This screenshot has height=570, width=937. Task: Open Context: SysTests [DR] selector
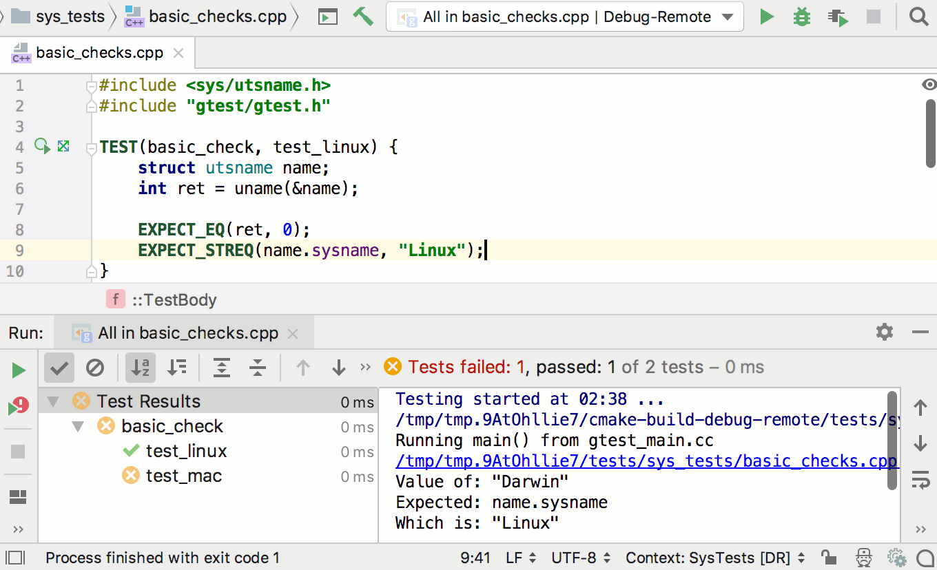[715, 558]
